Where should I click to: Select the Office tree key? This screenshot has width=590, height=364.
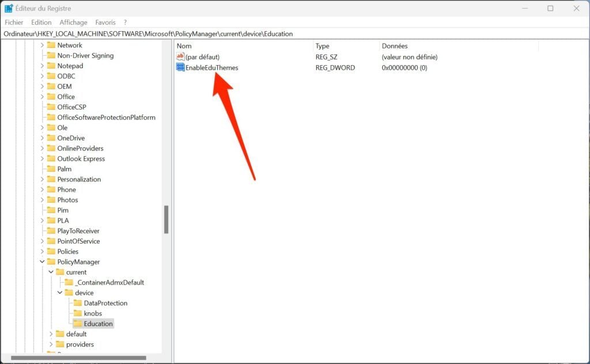point(66,97)
